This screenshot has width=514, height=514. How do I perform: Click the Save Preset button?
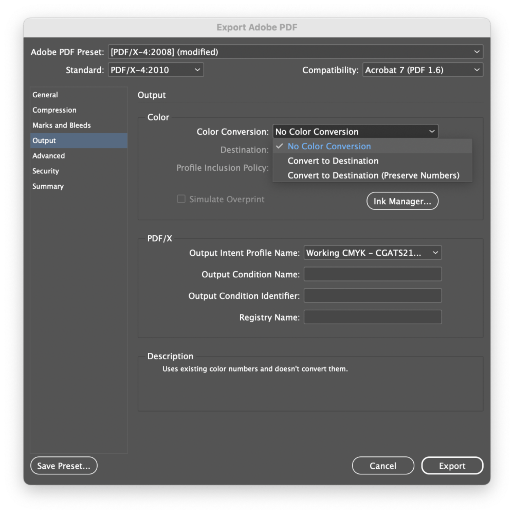tap(63, 466)
